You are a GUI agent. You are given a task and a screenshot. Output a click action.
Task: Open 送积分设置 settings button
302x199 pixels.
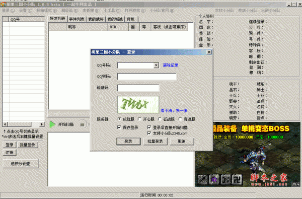21,164
